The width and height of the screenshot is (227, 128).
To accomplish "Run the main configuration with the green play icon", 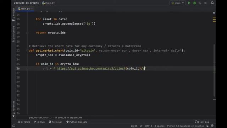I will (x=189, y=3).
